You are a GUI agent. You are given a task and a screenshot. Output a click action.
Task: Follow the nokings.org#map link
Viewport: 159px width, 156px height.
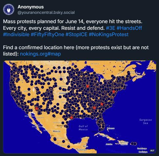point(40,54)
